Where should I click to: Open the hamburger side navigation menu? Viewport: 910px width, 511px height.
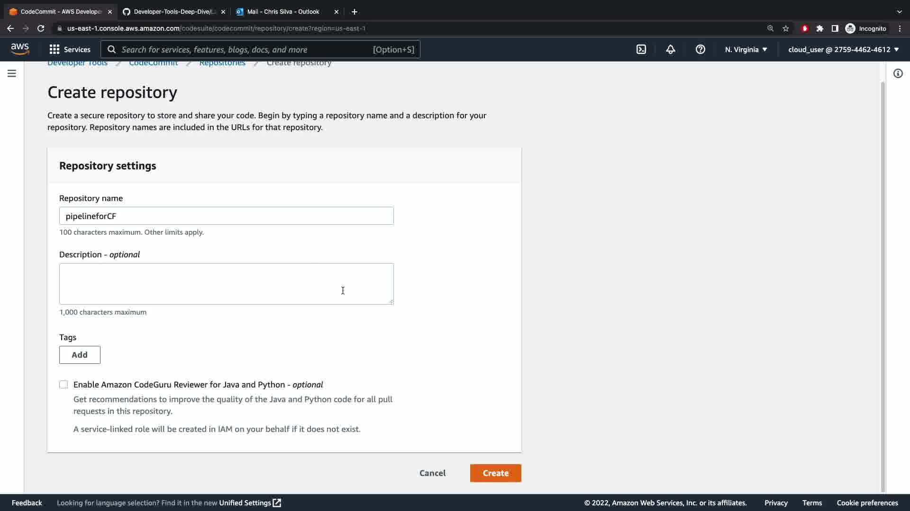pos(12,73)
